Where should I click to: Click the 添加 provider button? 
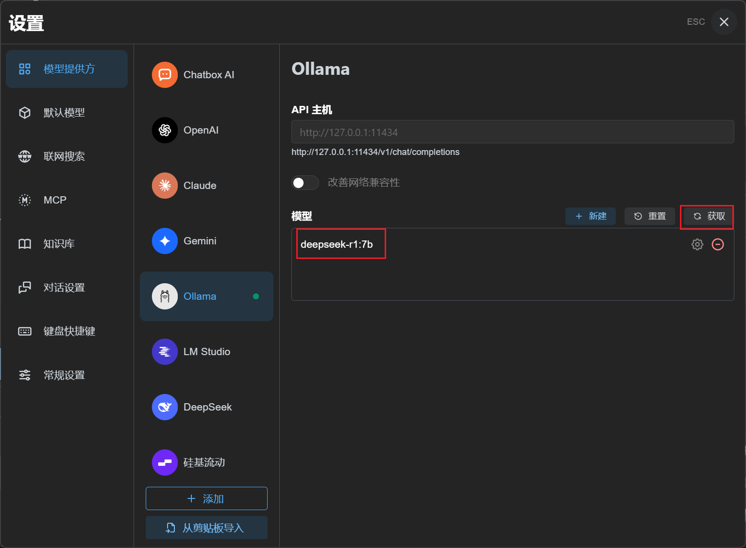point(206,498)
